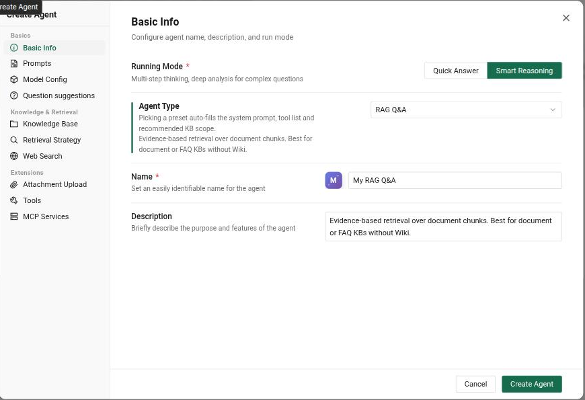Click the Running Mode label
Screen dimensions: 585x400
157,67
